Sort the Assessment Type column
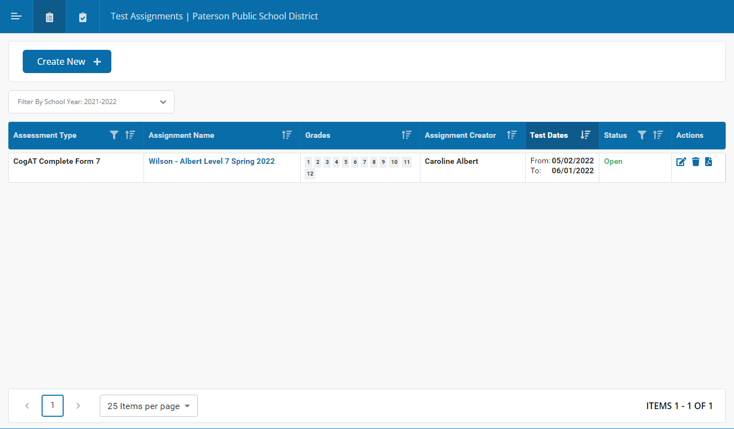 pyautogui.click(x=130, y=135)
